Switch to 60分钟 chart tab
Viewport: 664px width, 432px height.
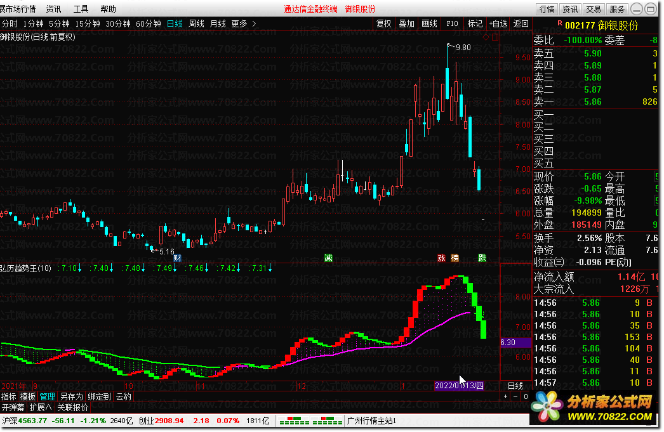[148, 23]
